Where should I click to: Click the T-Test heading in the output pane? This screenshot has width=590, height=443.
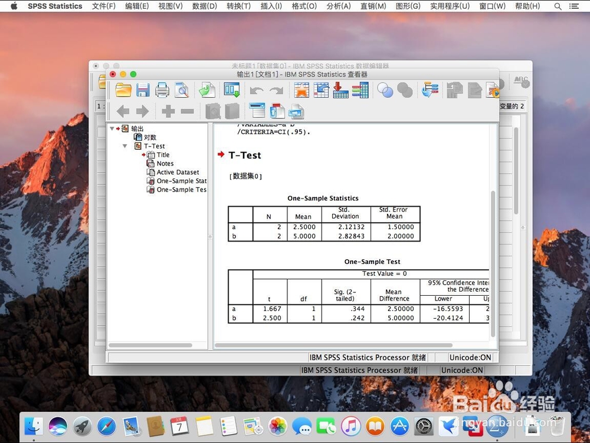tap(245, 155)
